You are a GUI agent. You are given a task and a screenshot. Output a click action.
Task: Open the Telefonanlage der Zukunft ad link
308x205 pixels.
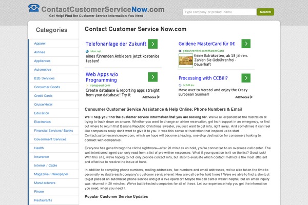click(x=116, y=44)
